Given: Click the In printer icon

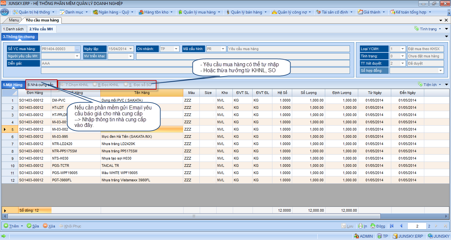Looking at the screenshot, I should tap(361, 226).
